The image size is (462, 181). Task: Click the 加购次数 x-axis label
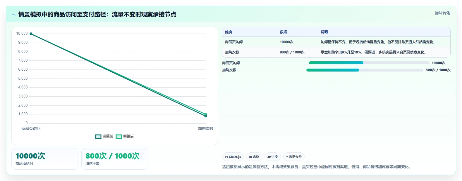pos(206,128)
